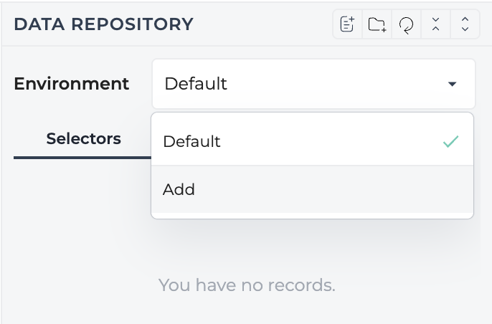Create a new folder via the folder-plus icon
This screenshot has height=324, width=492.
377,24
